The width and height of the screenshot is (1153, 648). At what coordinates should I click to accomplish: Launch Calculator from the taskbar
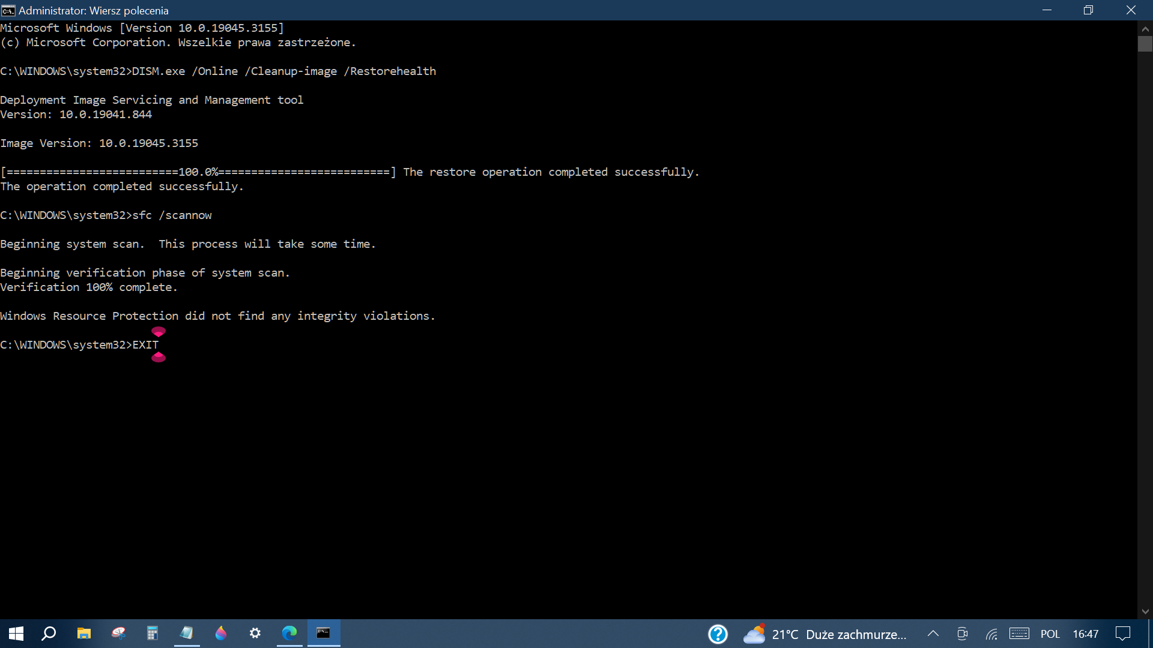pyautogui.click(x=153, y=633)
